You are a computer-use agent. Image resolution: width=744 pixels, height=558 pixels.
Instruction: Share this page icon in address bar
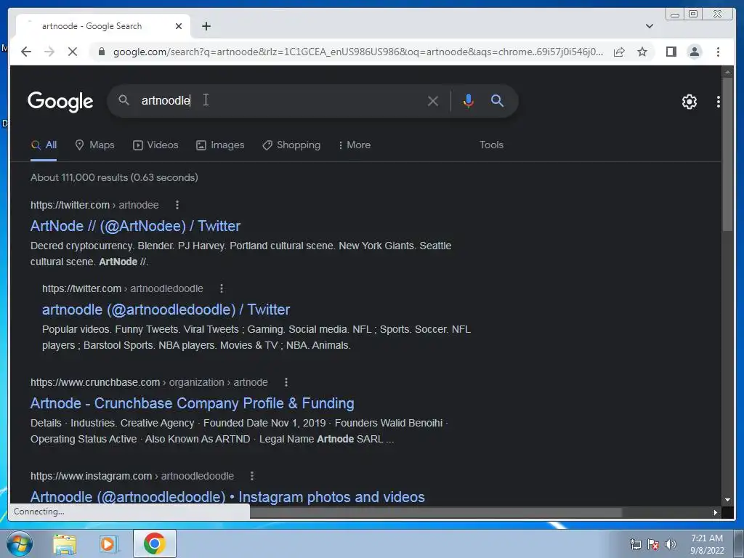point(619,52)
